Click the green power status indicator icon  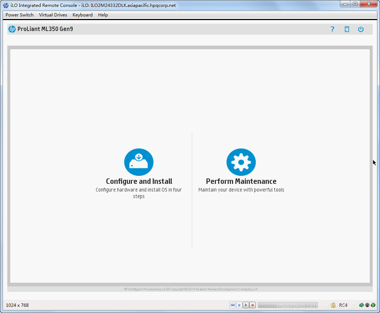[373, 305]
